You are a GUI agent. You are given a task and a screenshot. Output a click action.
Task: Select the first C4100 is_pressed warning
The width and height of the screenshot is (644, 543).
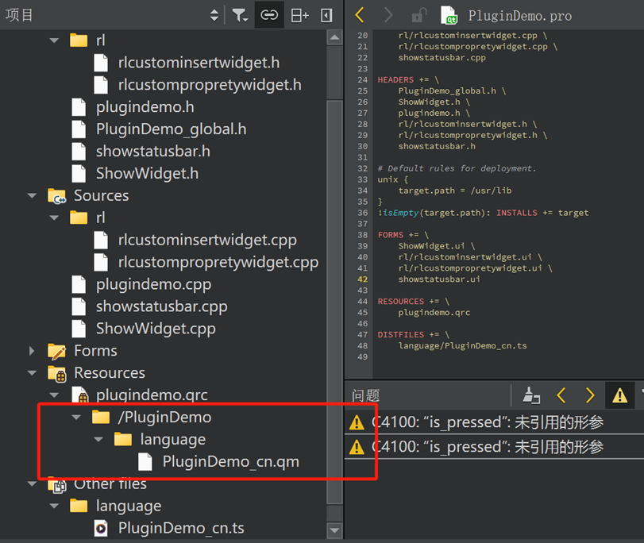coord(487,423)
